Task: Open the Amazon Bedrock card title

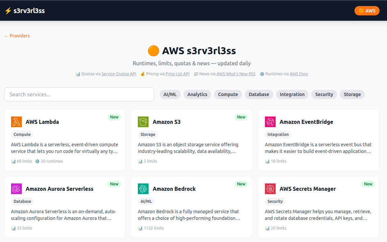Action: (x=174, y=189)
